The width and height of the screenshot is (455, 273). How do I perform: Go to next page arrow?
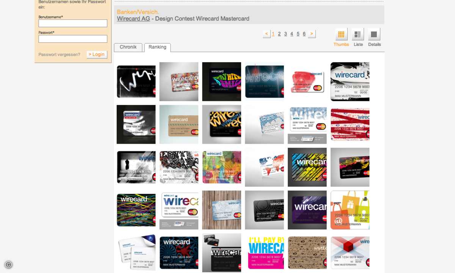tap(312, 34)
